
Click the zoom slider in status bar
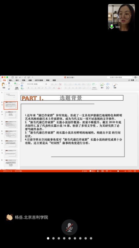pyautogui.click(x=118, y=171)
